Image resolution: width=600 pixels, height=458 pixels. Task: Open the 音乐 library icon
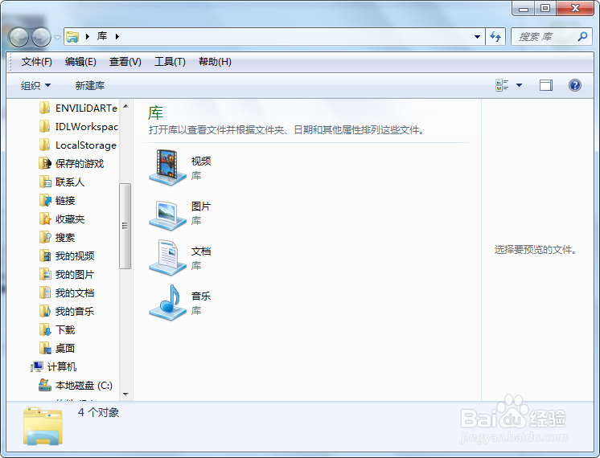(x=167, y=303)
